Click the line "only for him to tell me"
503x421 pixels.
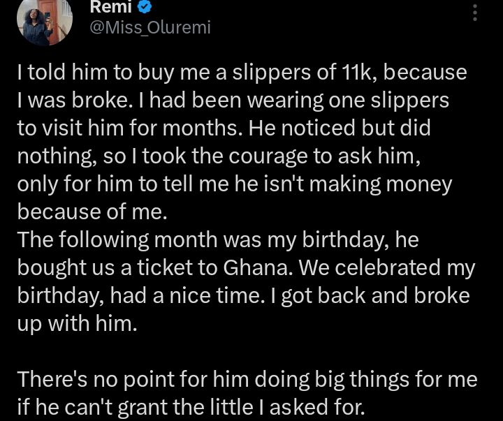235,184
